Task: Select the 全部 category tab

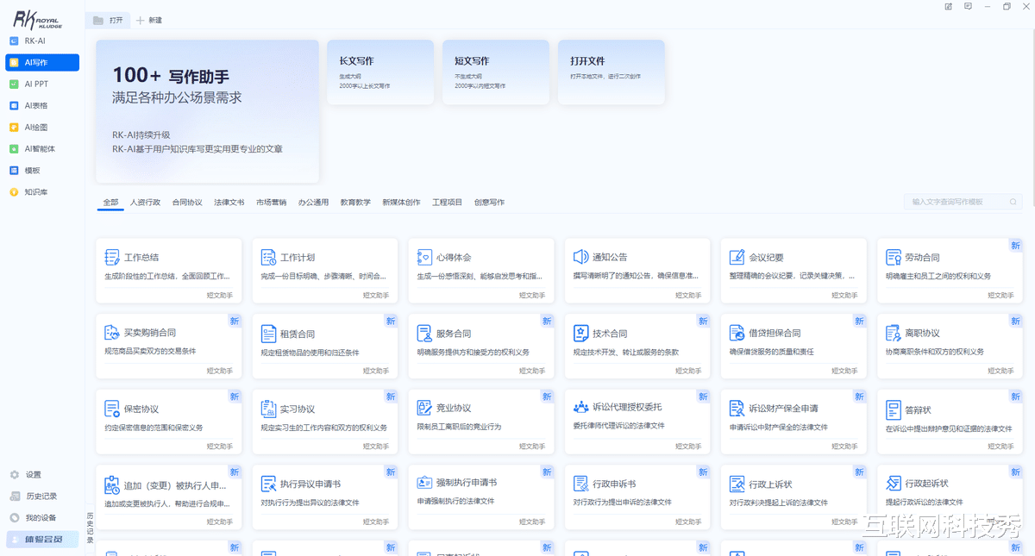Action: point(110,203)
